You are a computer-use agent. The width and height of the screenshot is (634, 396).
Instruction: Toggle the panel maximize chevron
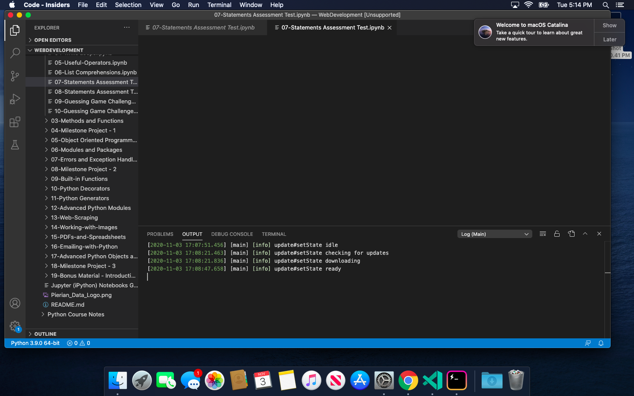point(585,234)
